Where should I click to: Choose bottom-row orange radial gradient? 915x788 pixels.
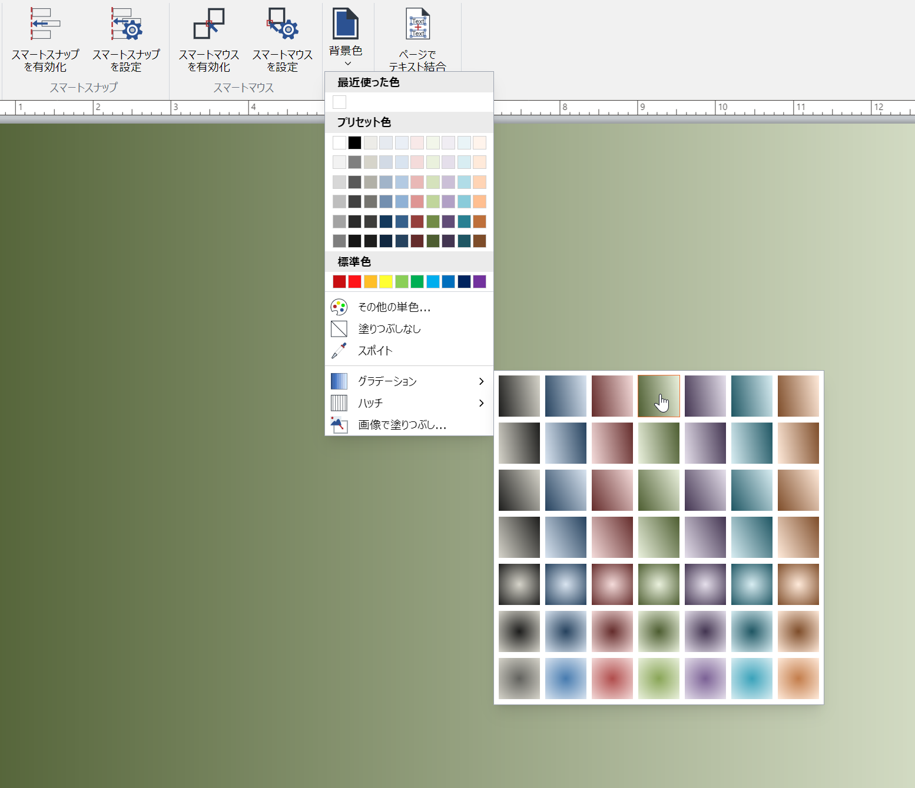[x=798, y=679]
